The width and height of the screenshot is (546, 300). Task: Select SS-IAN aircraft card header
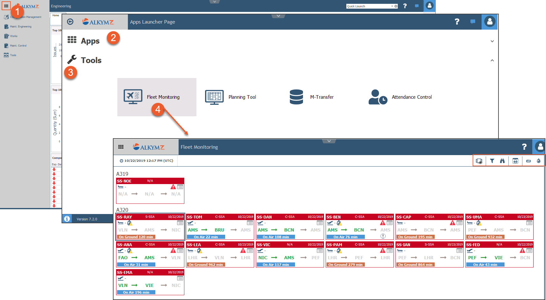pyautogui.click(x=430, y=245)
